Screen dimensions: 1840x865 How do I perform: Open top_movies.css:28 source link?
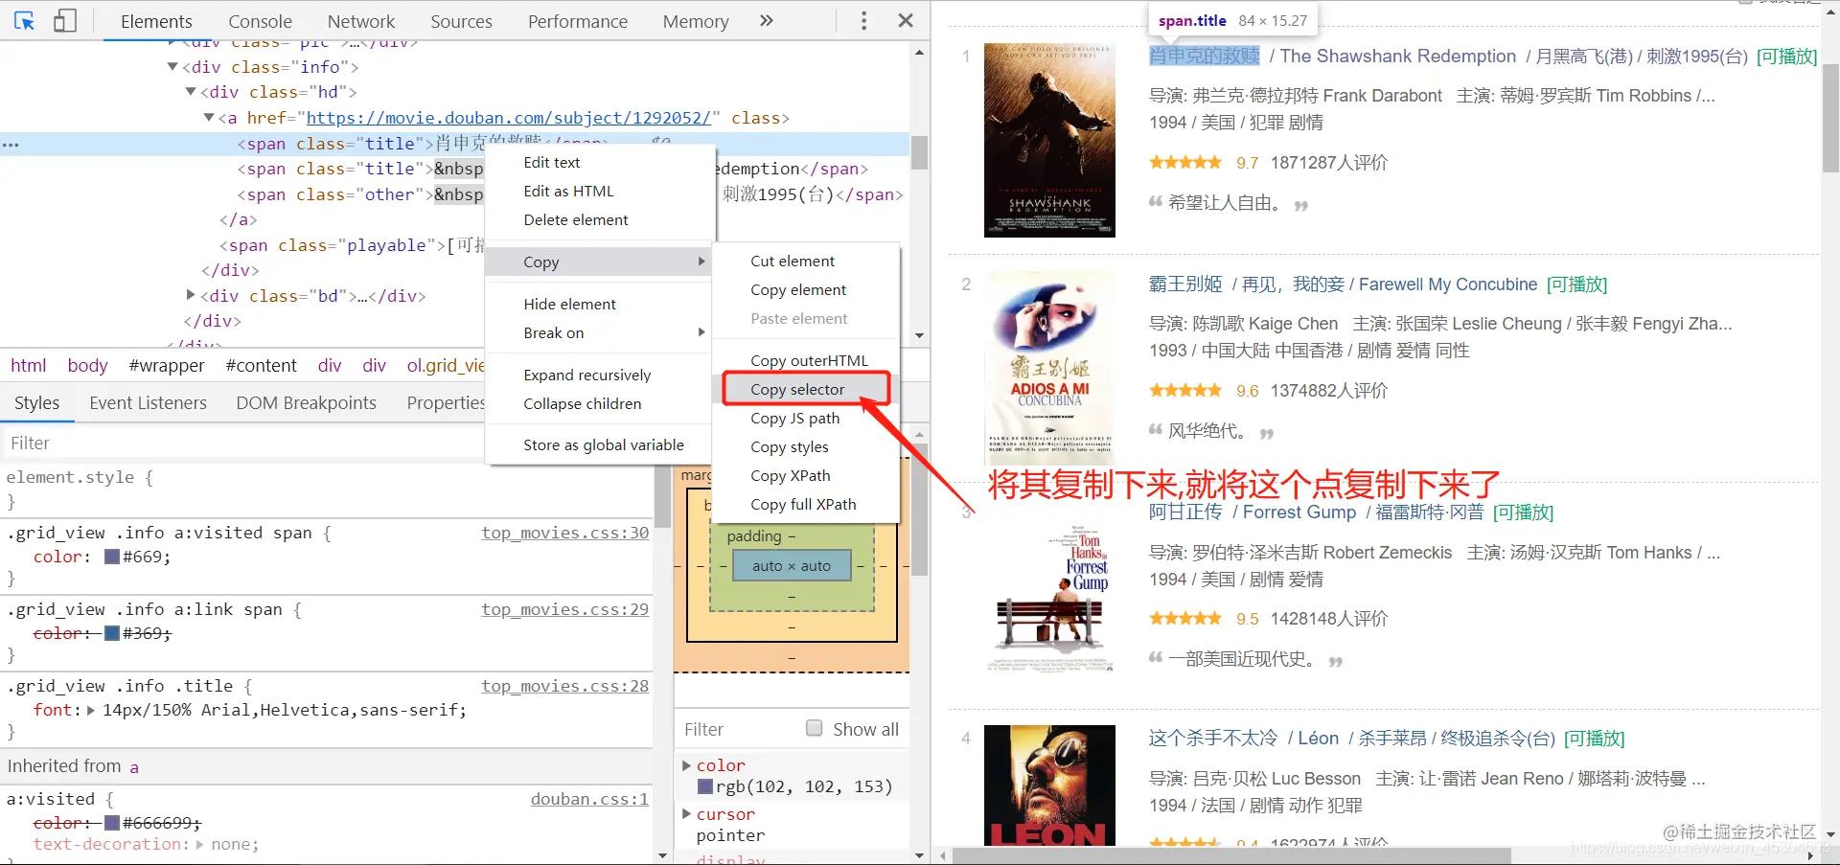point(565,686)
